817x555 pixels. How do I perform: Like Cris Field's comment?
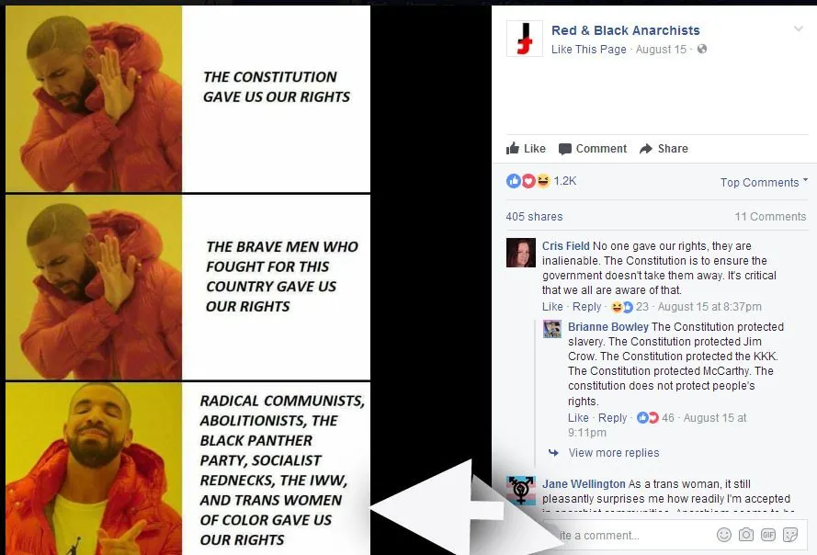[552, 307]
